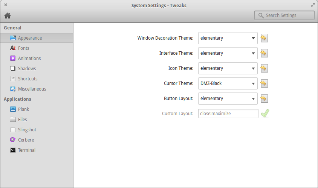This screenshot has width=318, height=188.
Task: Click the search magnifier icon
Action: pyautogui.click(x=261, y=15)
